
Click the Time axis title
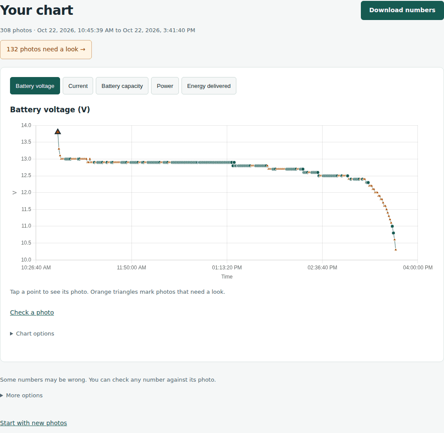pos(227,277)
